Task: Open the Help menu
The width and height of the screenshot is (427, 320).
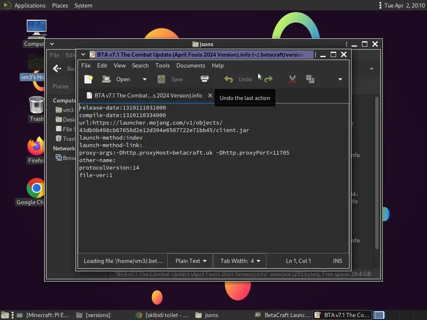Action: (218, 65)
